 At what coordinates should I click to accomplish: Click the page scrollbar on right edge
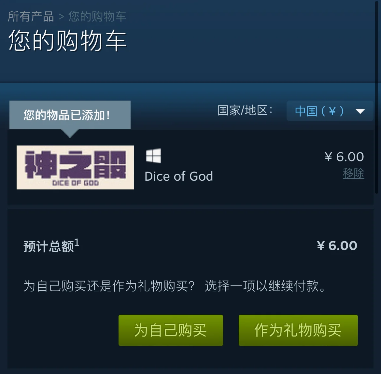(377, 97)
